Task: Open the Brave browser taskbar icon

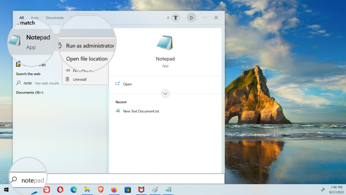Action: 101,190
